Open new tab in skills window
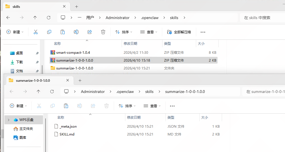The height and width of the screenshot is (152, 285). (77, 6)
